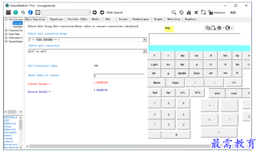The height and width of the screenshot is (156, 259).
Task: Open the ChemDesigner tab
Action: click(141, 19)
